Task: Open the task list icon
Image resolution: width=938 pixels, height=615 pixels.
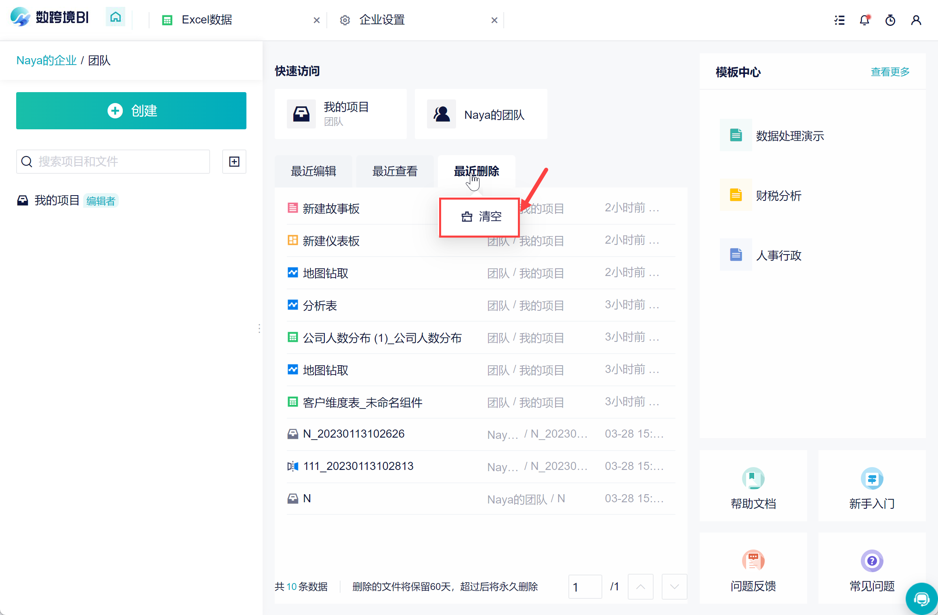Action: click(x=839, y=20)
